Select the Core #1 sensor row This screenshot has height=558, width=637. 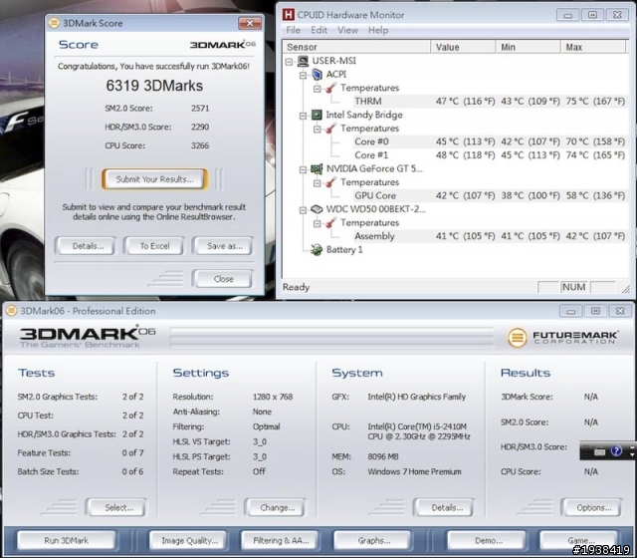[489, 155]
